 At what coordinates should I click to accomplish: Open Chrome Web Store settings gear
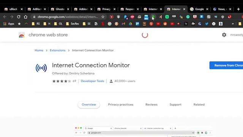click(x=224, y=35)
